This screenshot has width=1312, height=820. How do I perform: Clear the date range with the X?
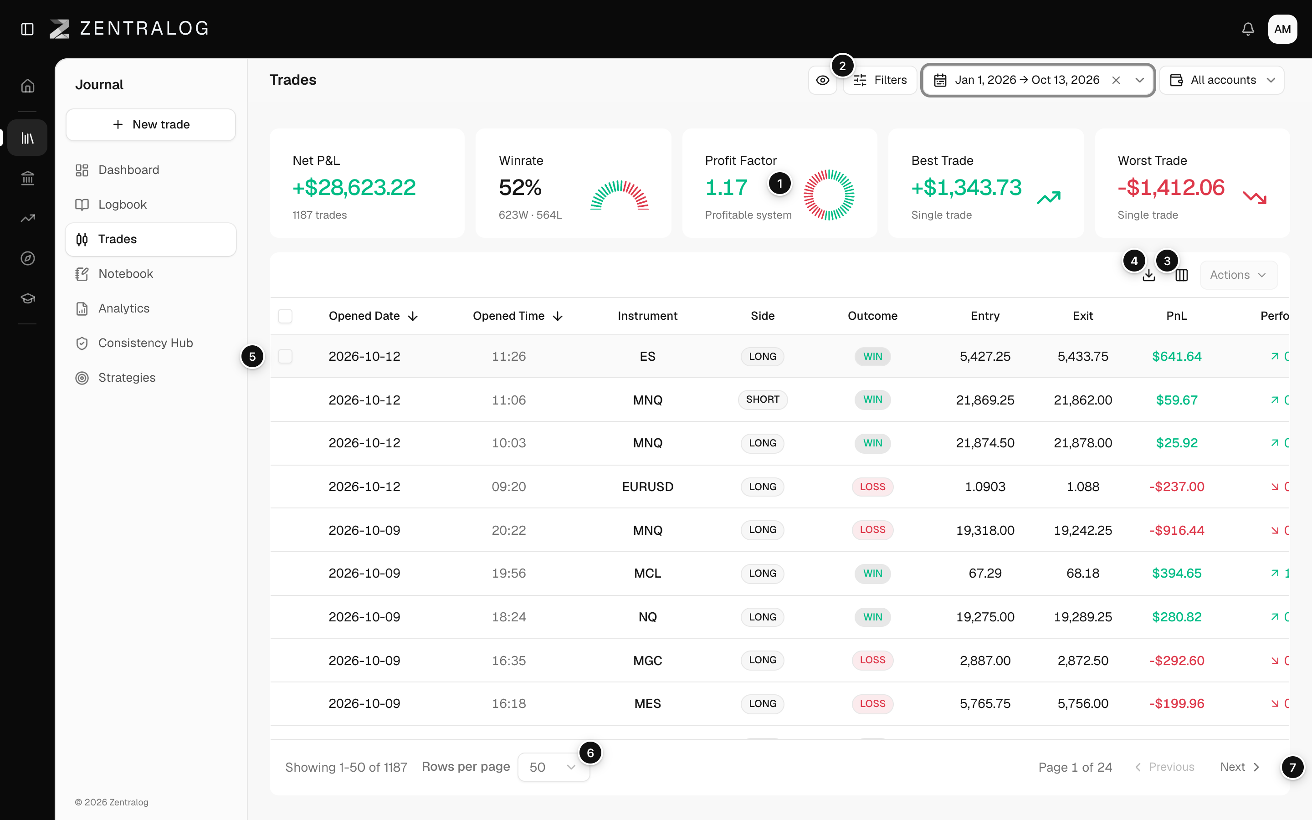1116,80
